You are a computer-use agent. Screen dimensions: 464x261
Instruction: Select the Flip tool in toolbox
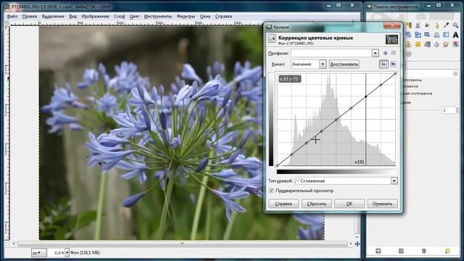click(x=446, y=35)
